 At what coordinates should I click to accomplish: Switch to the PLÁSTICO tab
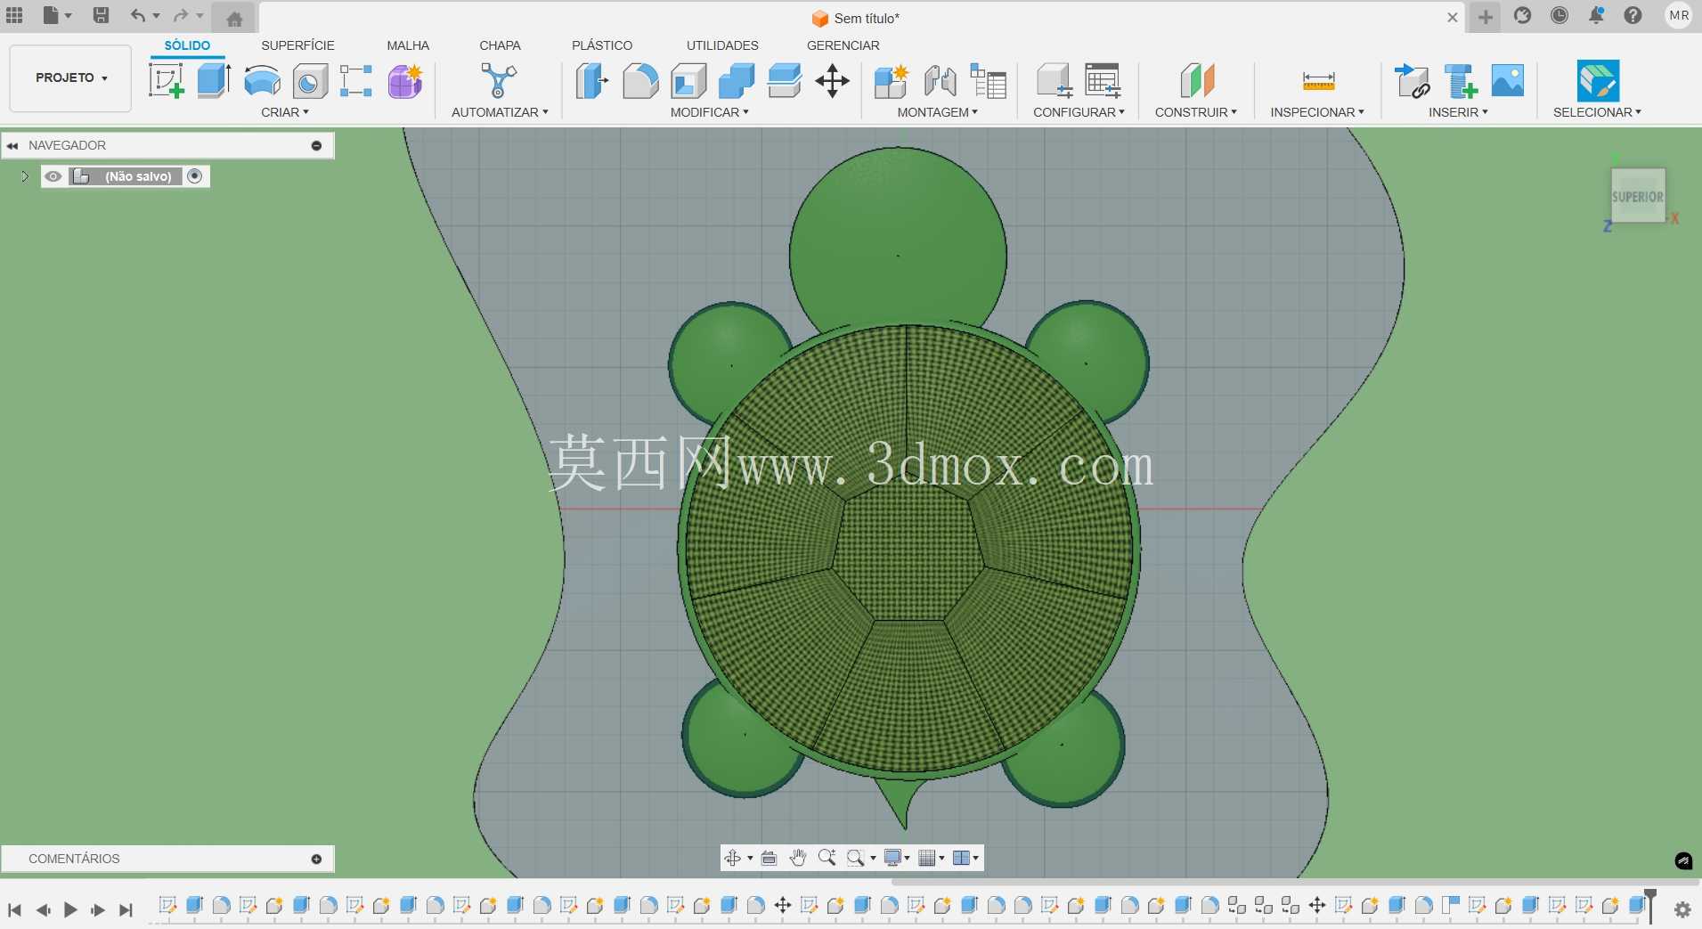pos(602,45)
